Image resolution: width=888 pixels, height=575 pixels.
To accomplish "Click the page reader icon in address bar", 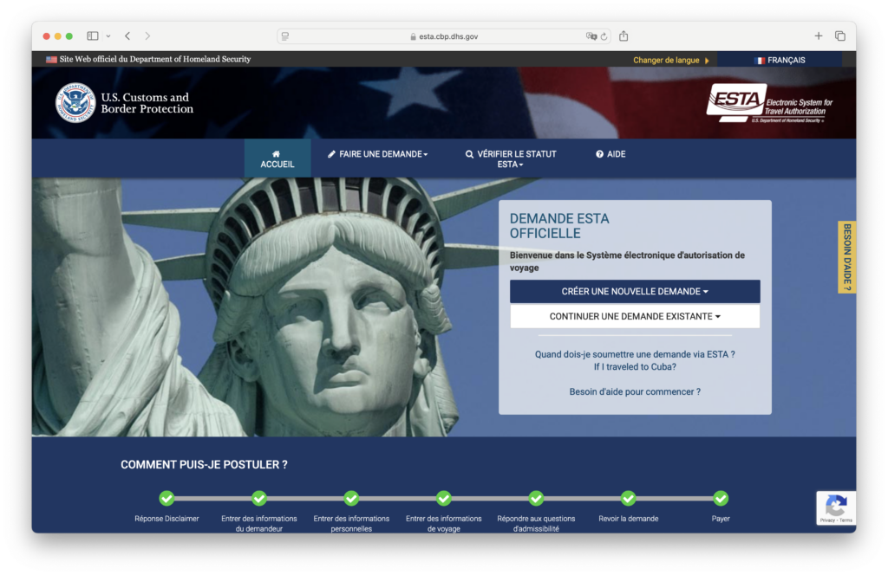I will [285, 36].
